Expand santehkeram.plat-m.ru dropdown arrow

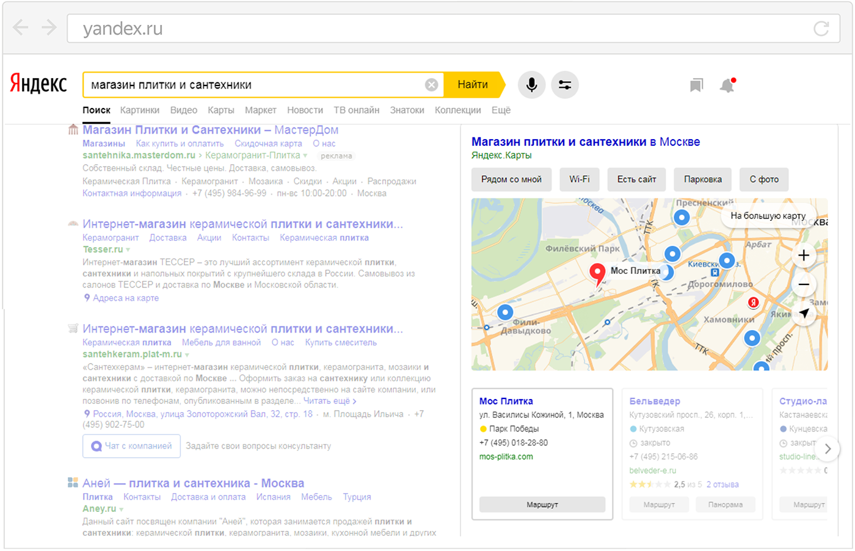[187, 355]
